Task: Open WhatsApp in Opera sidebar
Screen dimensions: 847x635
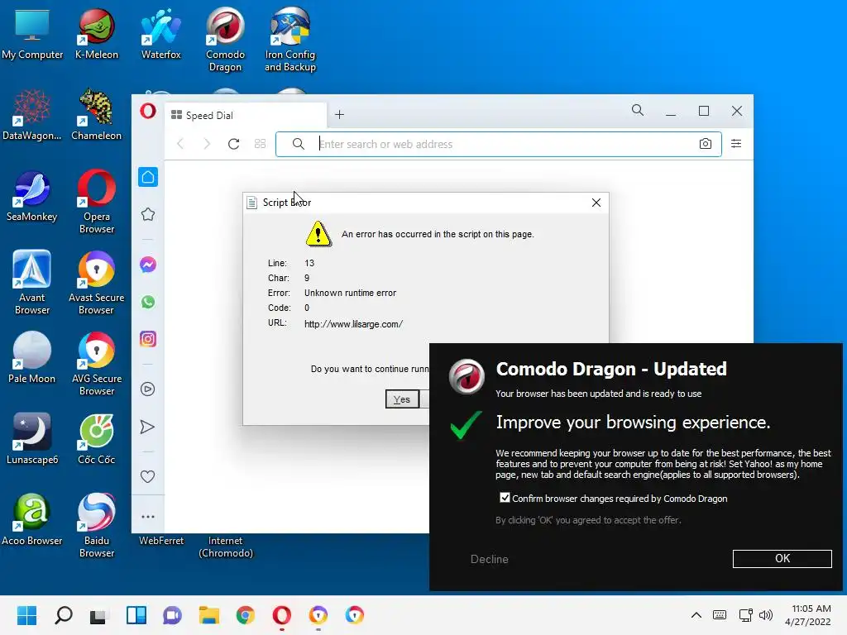Action: point(148,302)
